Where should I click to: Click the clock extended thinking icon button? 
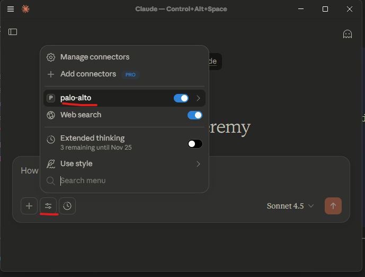pos(67,206)
